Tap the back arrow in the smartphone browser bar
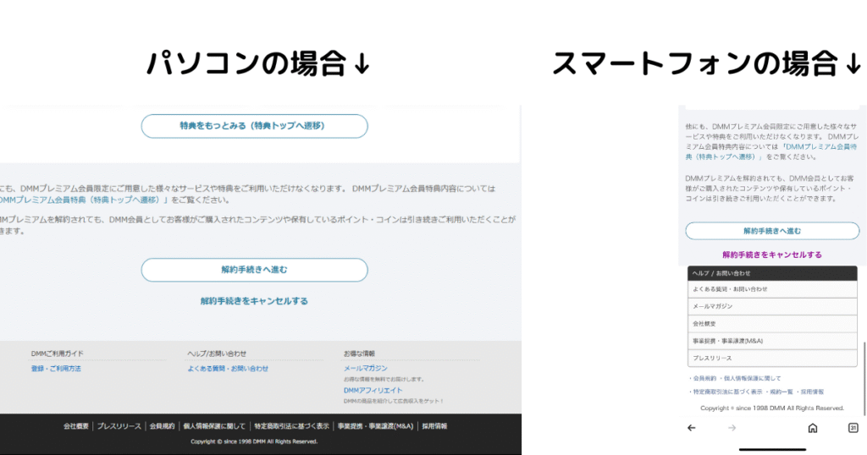Screen dimensions: 867x455 pos(691,428)
